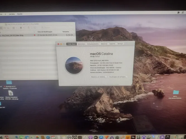Sort by Tamanho column header

pyautogui.click(x=66, y=32)
